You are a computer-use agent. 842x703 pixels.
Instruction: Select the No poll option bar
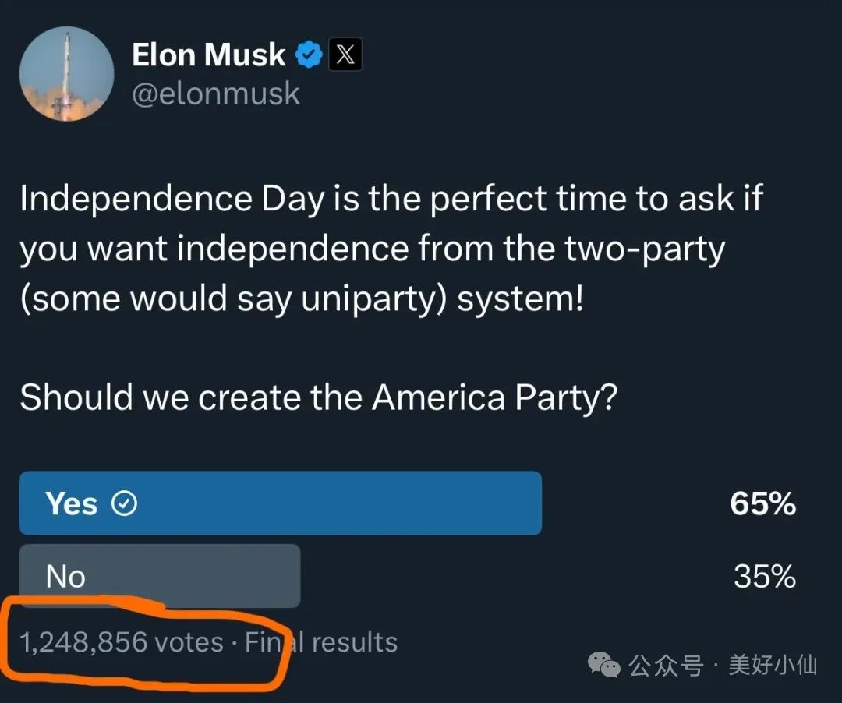coord(160,576)
